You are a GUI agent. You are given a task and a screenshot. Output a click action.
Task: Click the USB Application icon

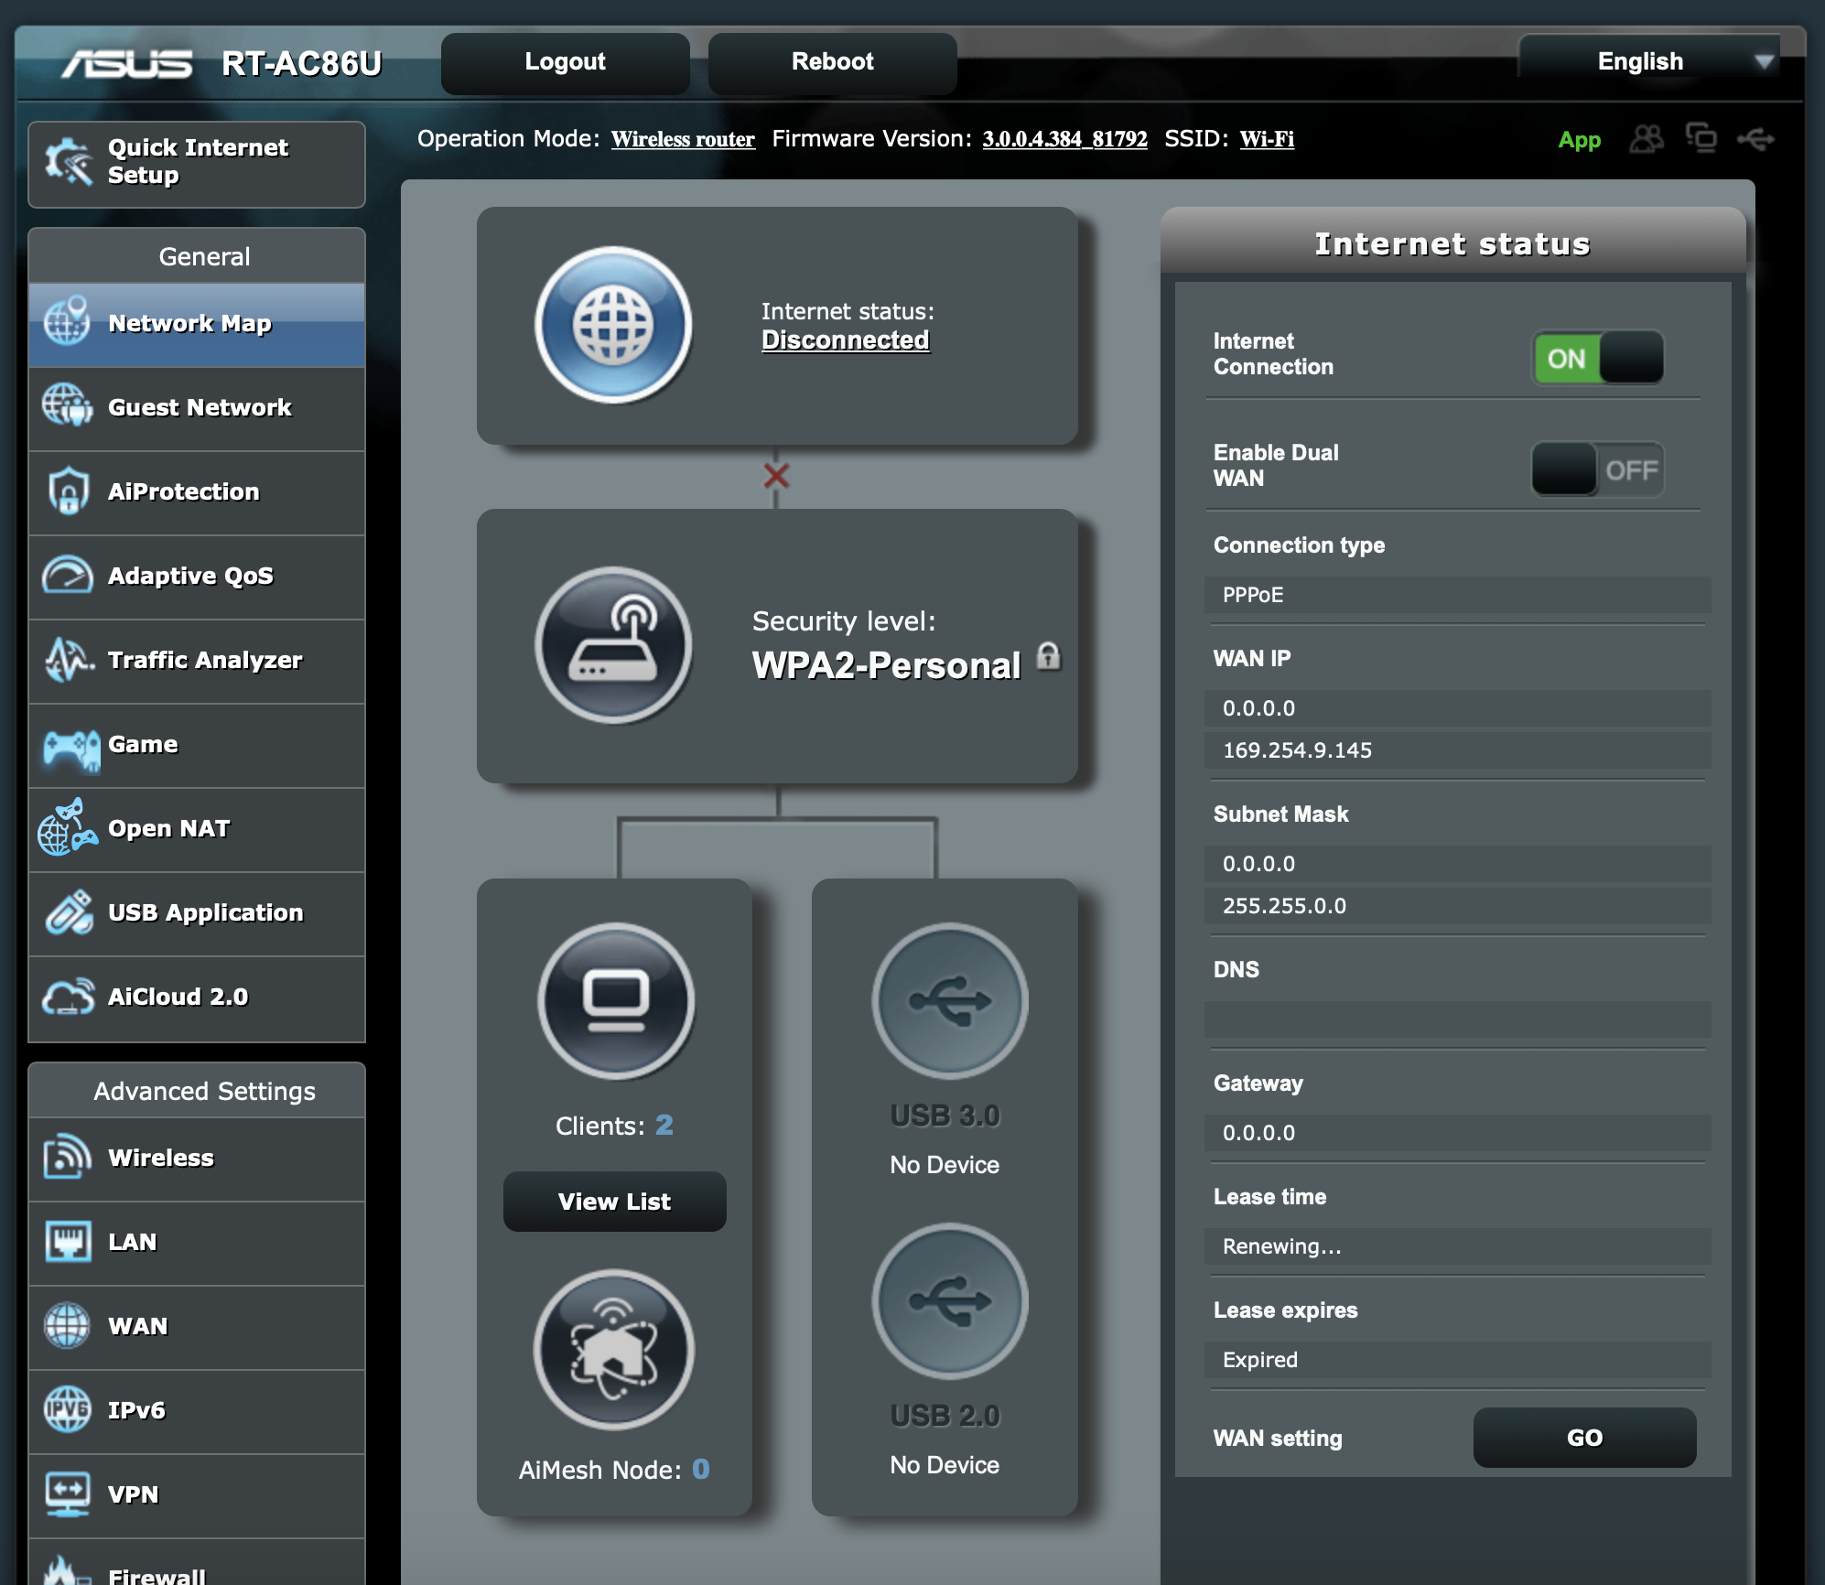pos(69,911)
